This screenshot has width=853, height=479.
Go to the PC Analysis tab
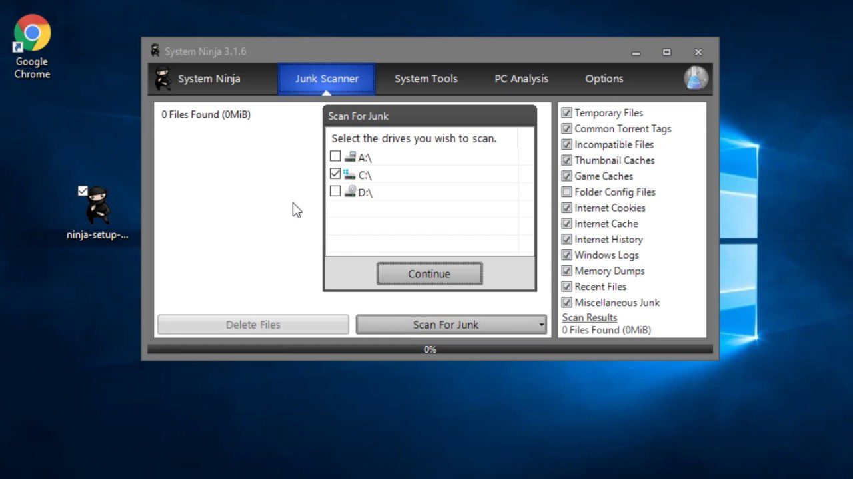pyautogui.click(x=521, y=79)
